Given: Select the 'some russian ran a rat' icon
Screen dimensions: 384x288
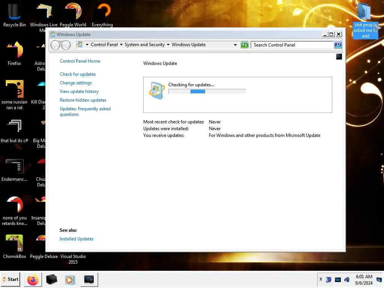Looking at the screenshot, I should [x=14, y=94].
